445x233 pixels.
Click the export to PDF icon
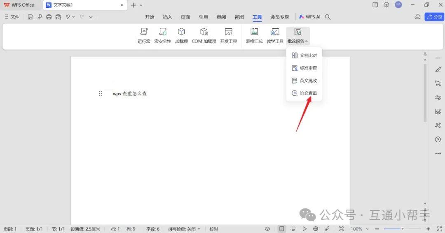(x=40, y=17)
